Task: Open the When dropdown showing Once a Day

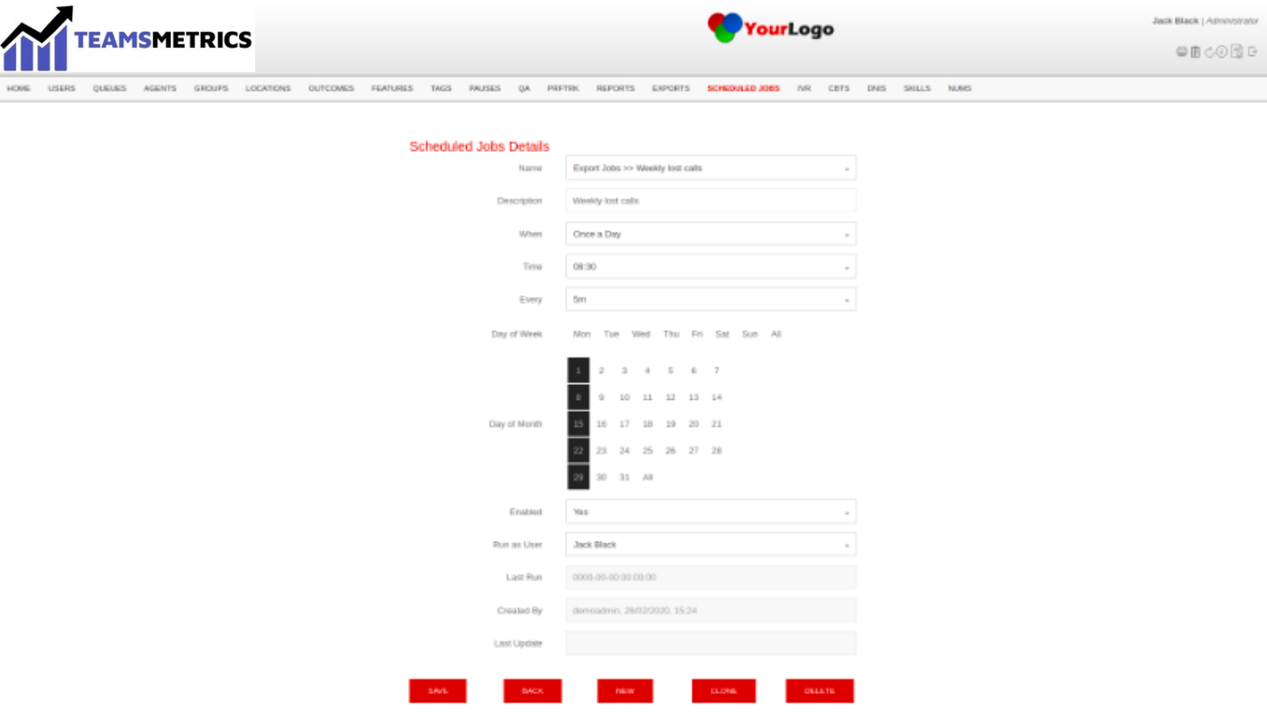Action: 710,233
